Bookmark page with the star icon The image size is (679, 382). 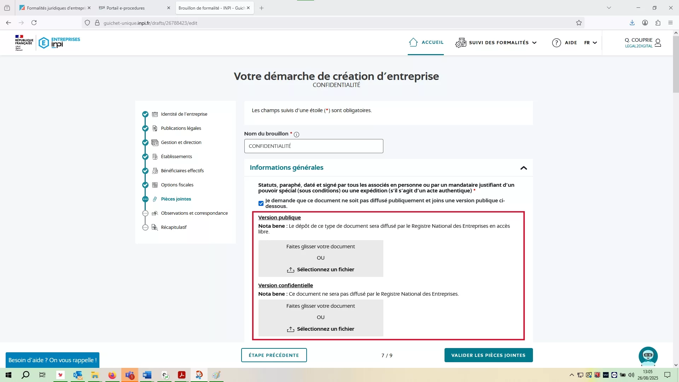(579, 23)
